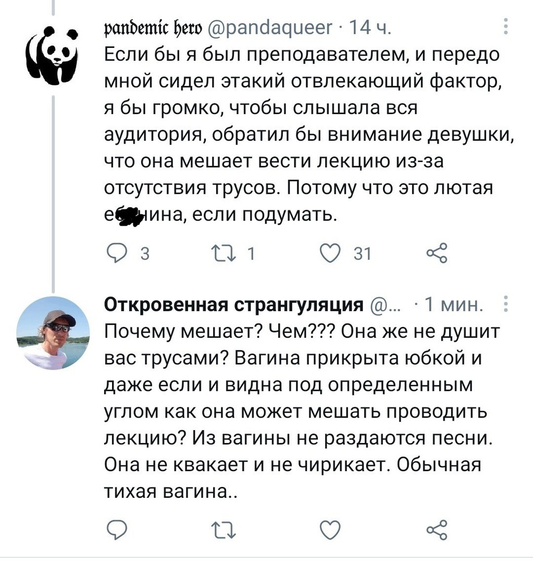Click the 1 мин. timestamp
The height and width of the screenshot is (563, 533).
point(454,304)
